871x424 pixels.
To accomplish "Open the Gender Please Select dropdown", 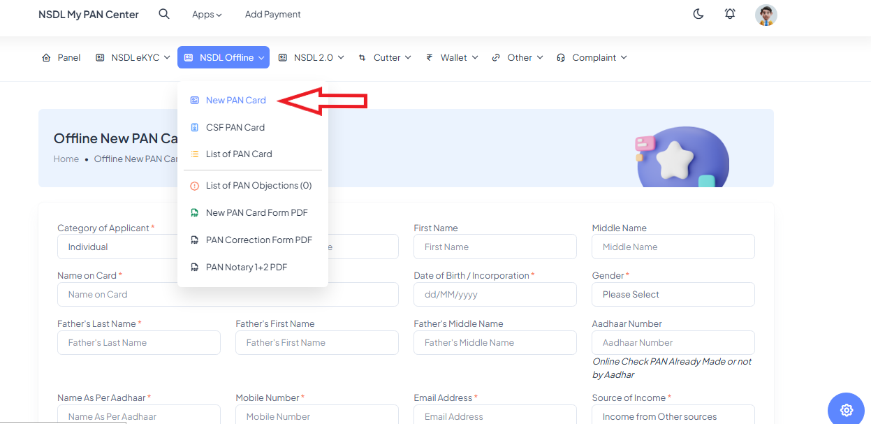I will (x=673, y=294).
